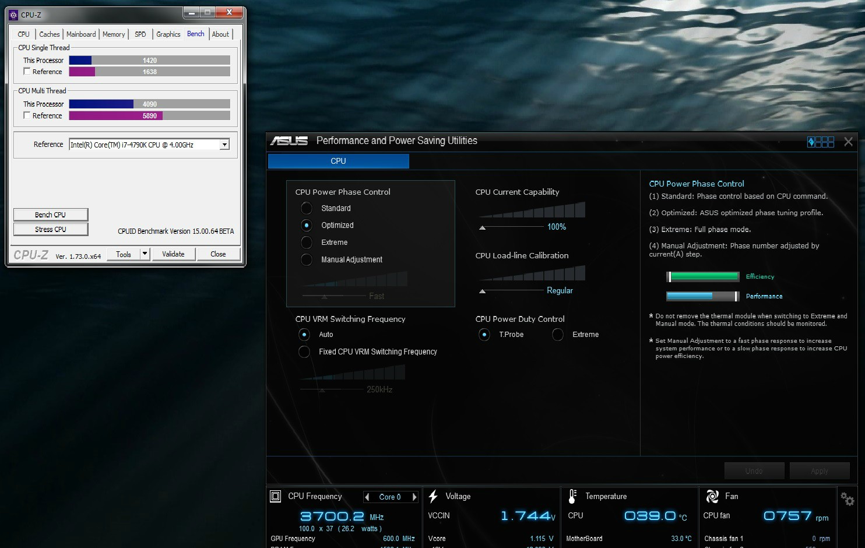This screenshot has width=865, height=548.
Task: Enable Reference checkbox under CPU Multi Thread
Action: pyautogui.click(x=27, y=115)
